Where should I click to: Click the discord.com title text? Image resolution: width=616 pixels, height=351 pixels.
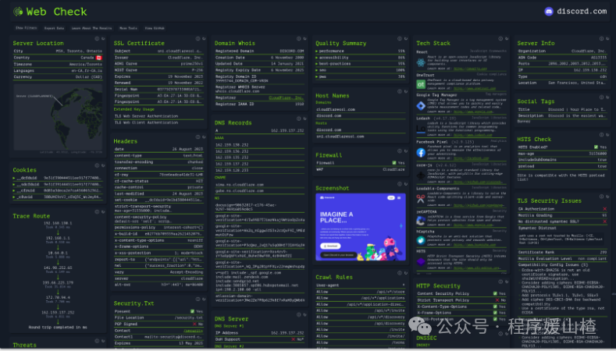pyautogui.click(x=582, y=12)
